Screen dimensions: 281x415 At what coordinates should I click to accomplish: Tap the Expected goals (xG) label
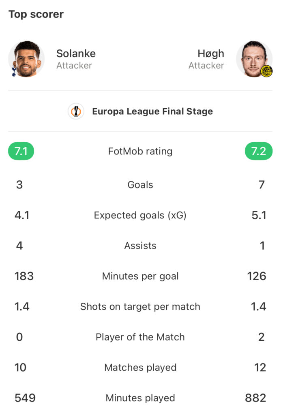click(x=140, y=215)
